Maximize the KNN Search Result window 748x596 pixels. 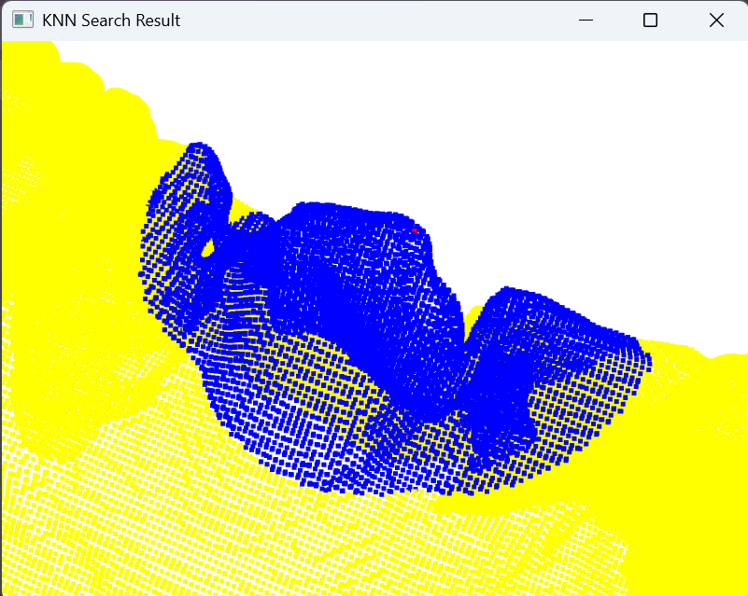(x=650, y=20)
